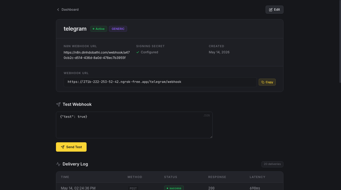Go back to Dashboard via back chevron
341x190 pixels.
(x=58, y=10)
